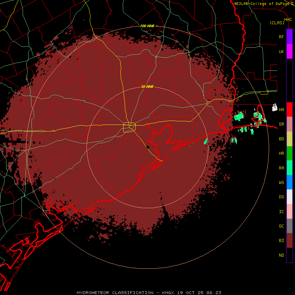Viewport: 295px width, 295px height.
Task: Click the DS white legend swatch
Action: [289, 197]
